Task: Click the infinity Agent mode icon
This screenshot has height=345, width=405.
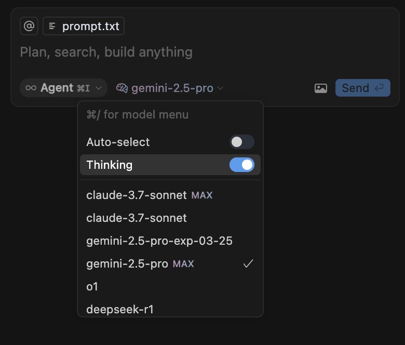Action: 31,88
